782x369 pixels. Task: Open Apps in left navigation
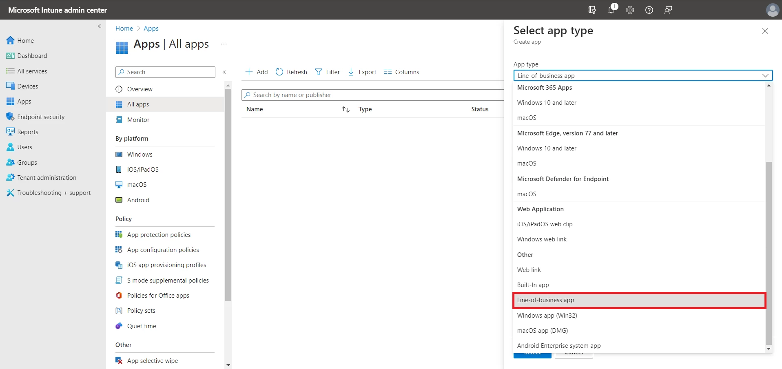pyautogui.click(x=19, y=102)
